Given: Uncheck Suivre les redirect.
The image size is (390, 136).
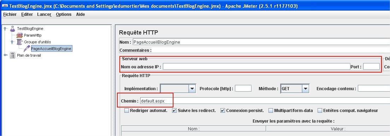Looking at the screenshot, I should (x=175, y=110).
